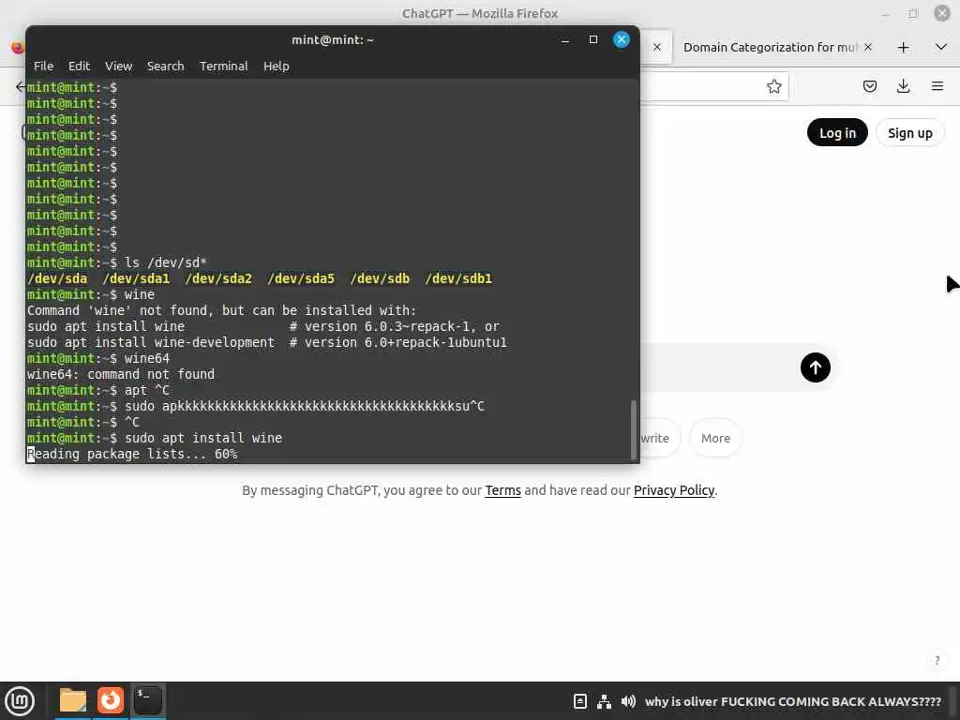Minimize the terminal window
Screen dimensions: 960x720
coord(565,39)
